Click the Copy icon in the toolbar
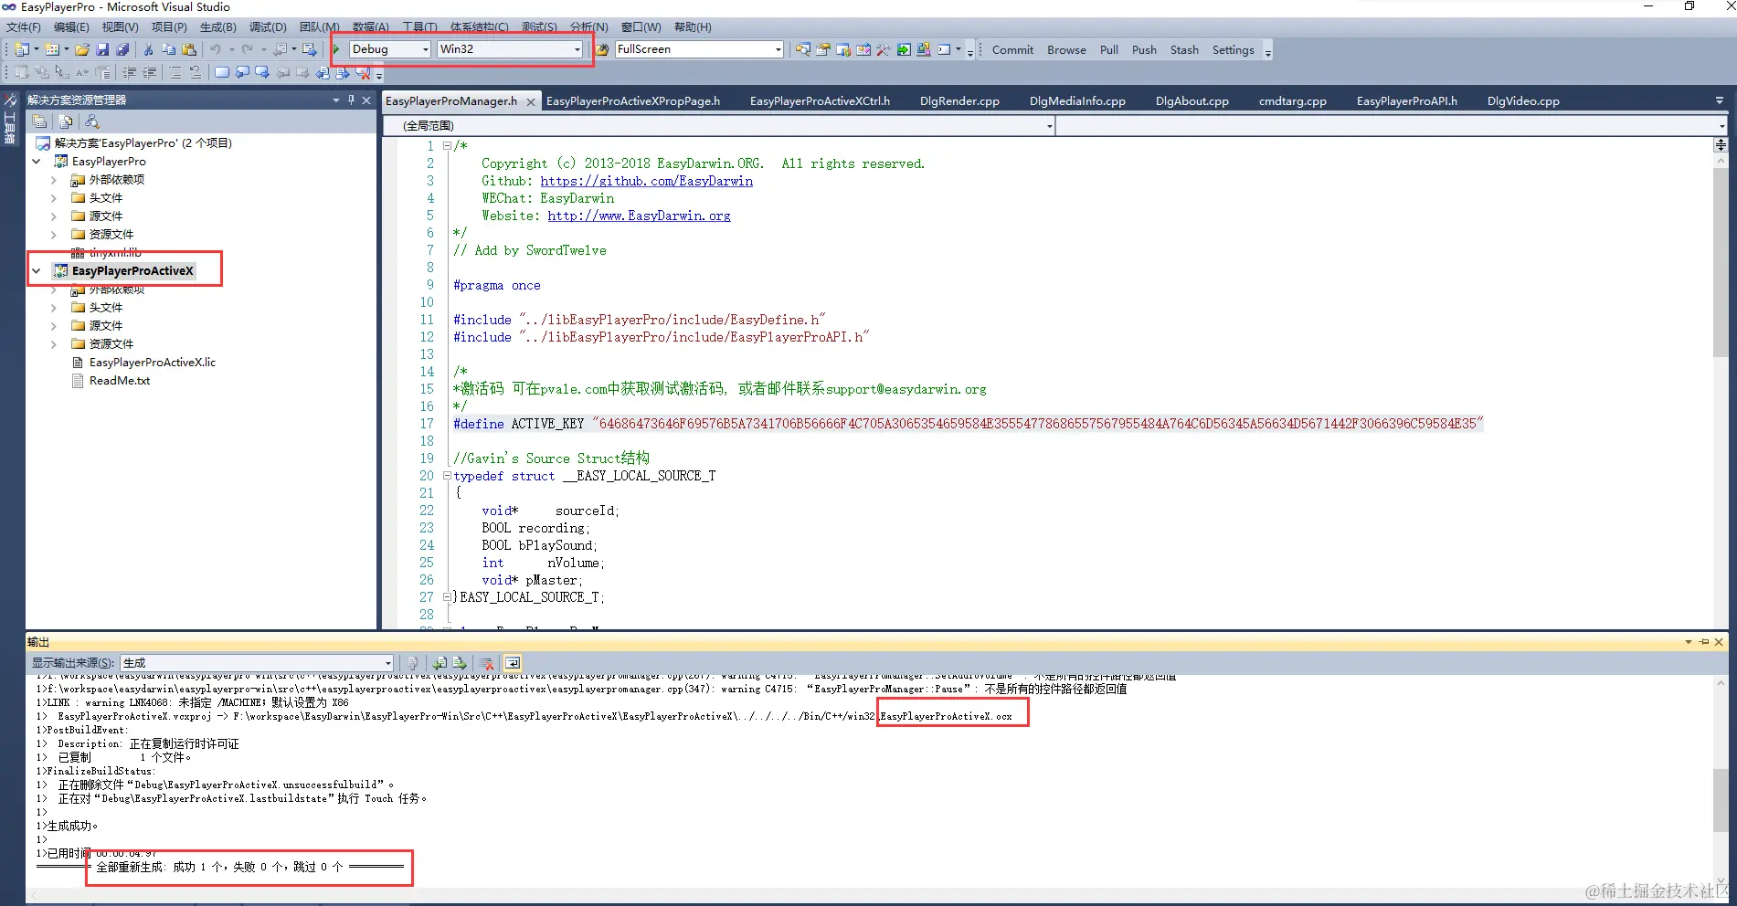 click(x=168, y=49)
